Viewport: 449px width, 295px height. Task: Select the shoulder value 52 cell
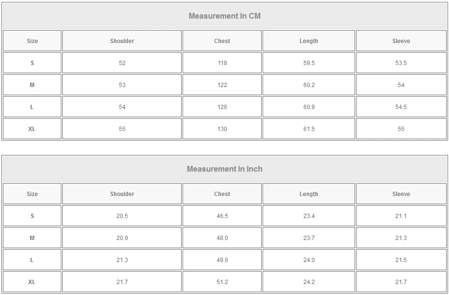tap(122, 63)
